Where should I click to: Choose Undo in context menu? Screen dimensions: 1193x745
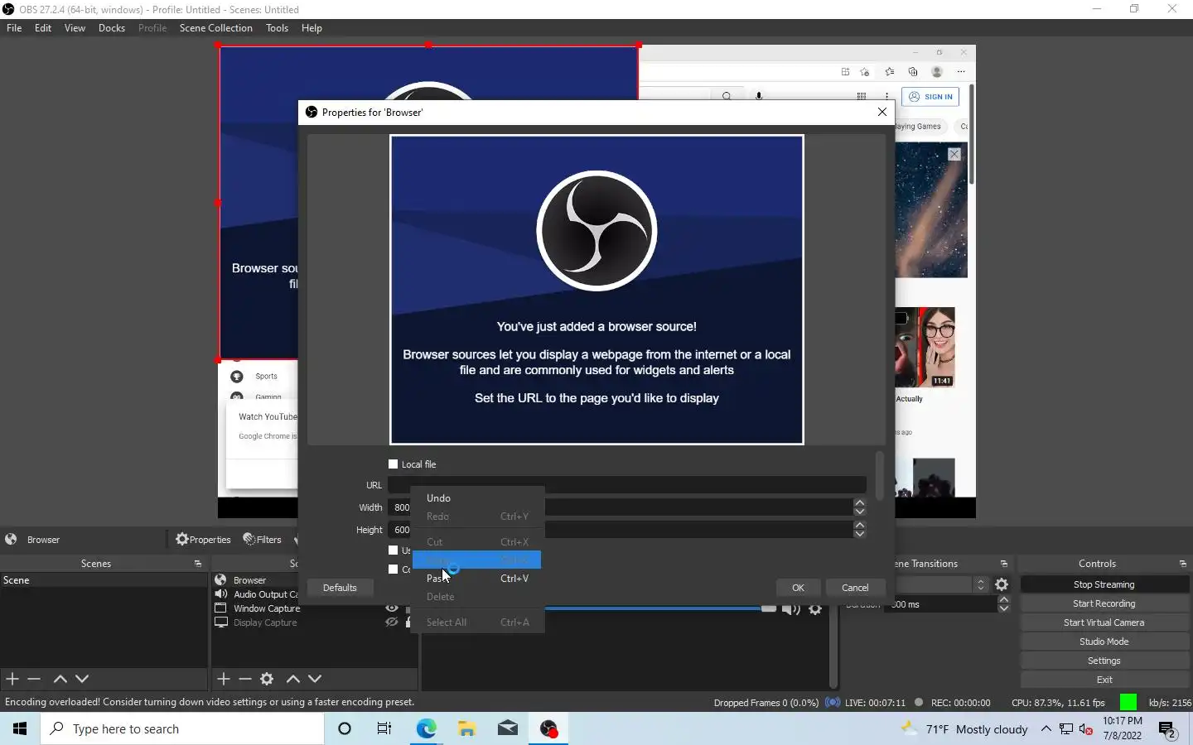pyautogui.click(x=477, y=498)
